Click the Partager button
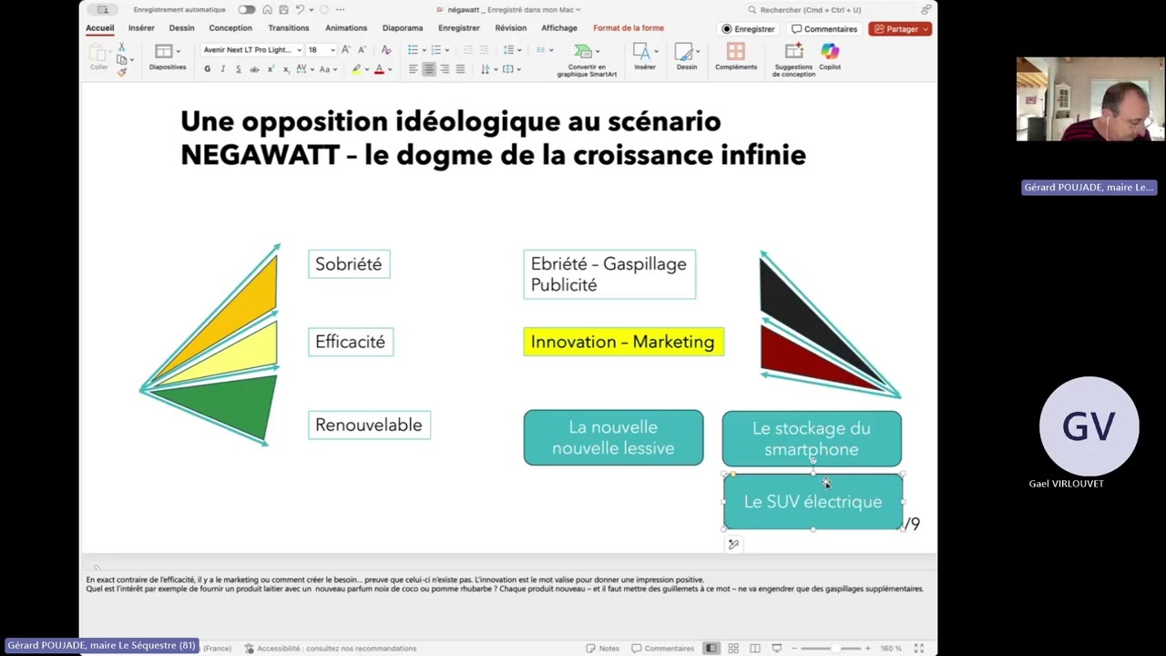This screenshot has width=1166, height=656. point(899,29)
